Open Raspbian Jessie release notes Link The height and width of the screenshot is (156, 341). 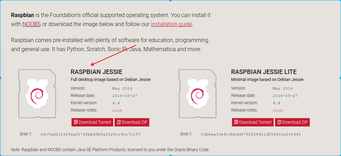click(117, 110)
